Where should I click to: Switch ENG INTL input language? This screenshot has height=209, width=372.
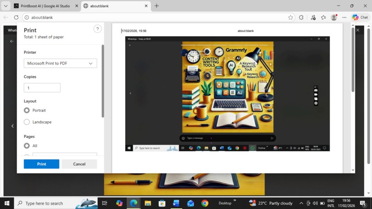331,203
